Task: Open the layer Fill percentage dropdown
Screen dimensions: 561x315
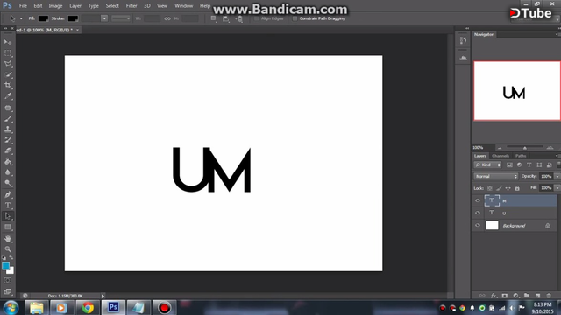Action: [557, 188]
